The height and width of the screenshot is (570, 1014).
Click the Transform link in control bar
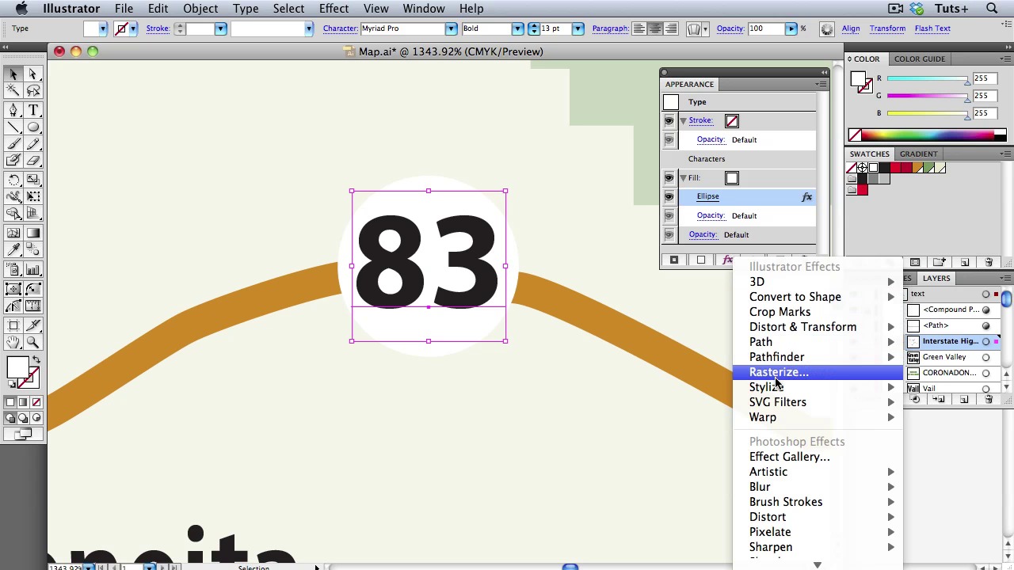tap(887, 28)
